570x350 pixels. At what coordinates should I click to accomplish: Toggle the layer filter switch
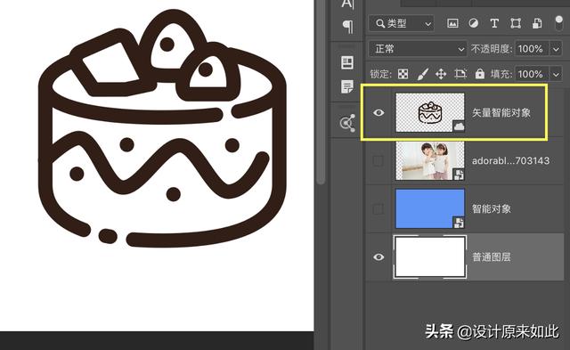(x=558, y=24)
